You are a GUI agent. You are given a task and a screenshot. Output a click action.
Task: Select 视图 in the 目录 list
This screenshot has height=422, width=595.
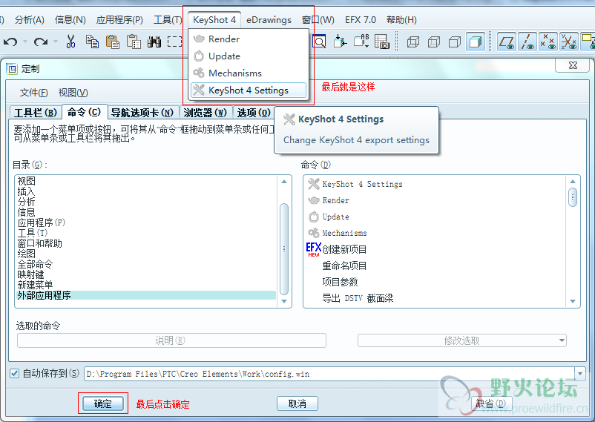pos(27,181)
